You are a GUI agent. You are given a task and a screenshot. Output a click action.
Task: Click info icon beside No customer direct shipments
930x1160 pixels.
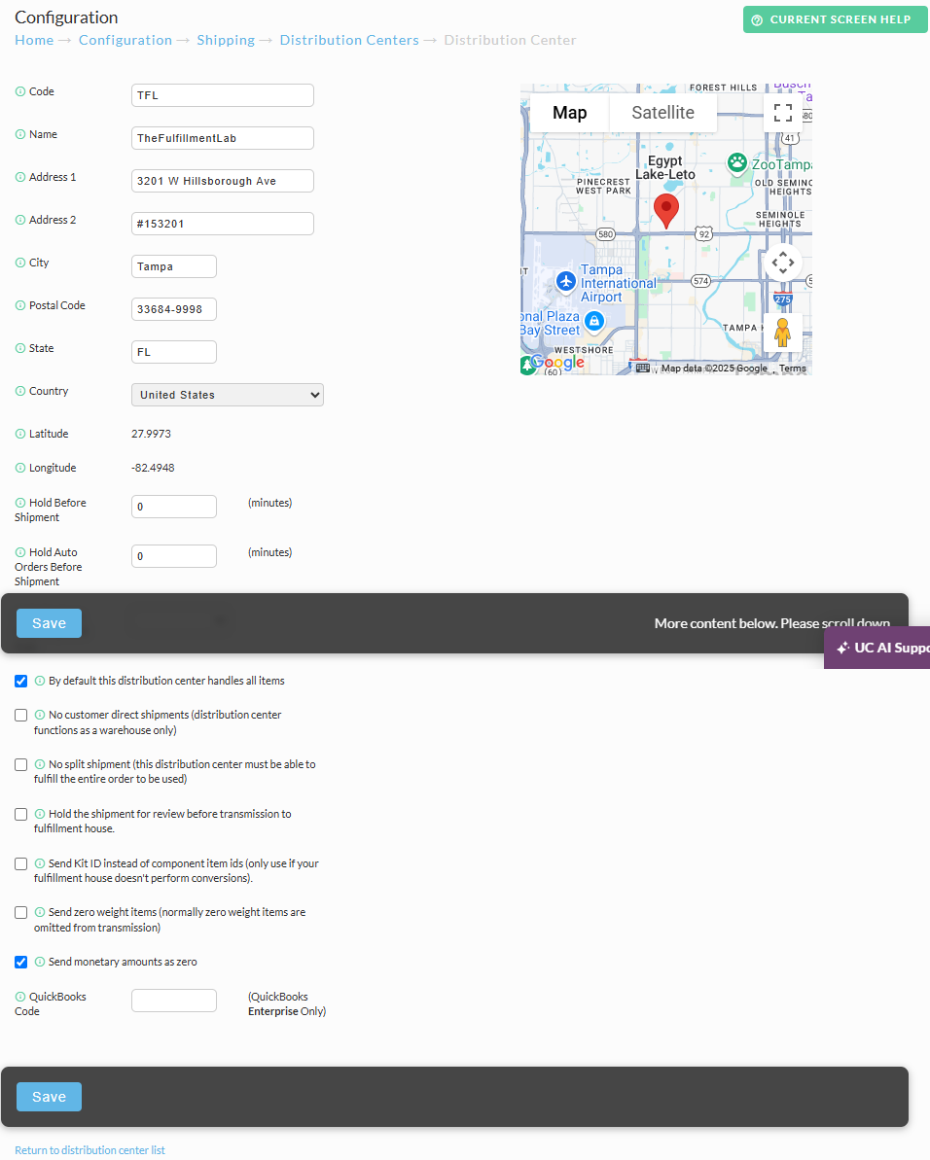(x=40, y=716)
